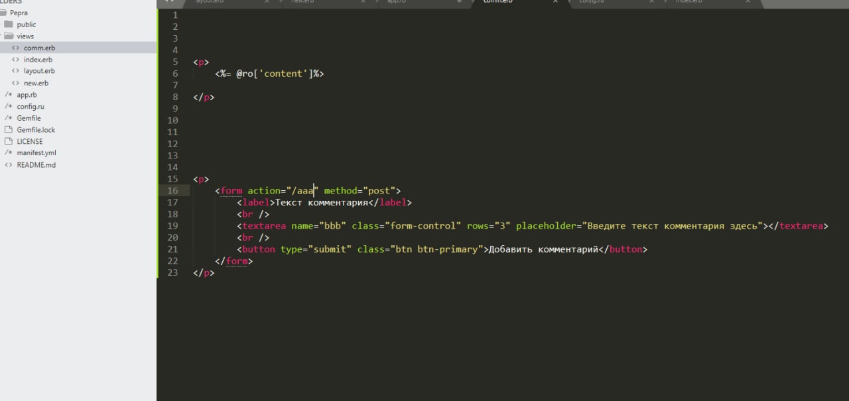Image resolution: width=849 pixels, height=401 pixels.
Task: Open the Gemfile in the sidebar
Action: pyautogui.click(x=29, y=118)
